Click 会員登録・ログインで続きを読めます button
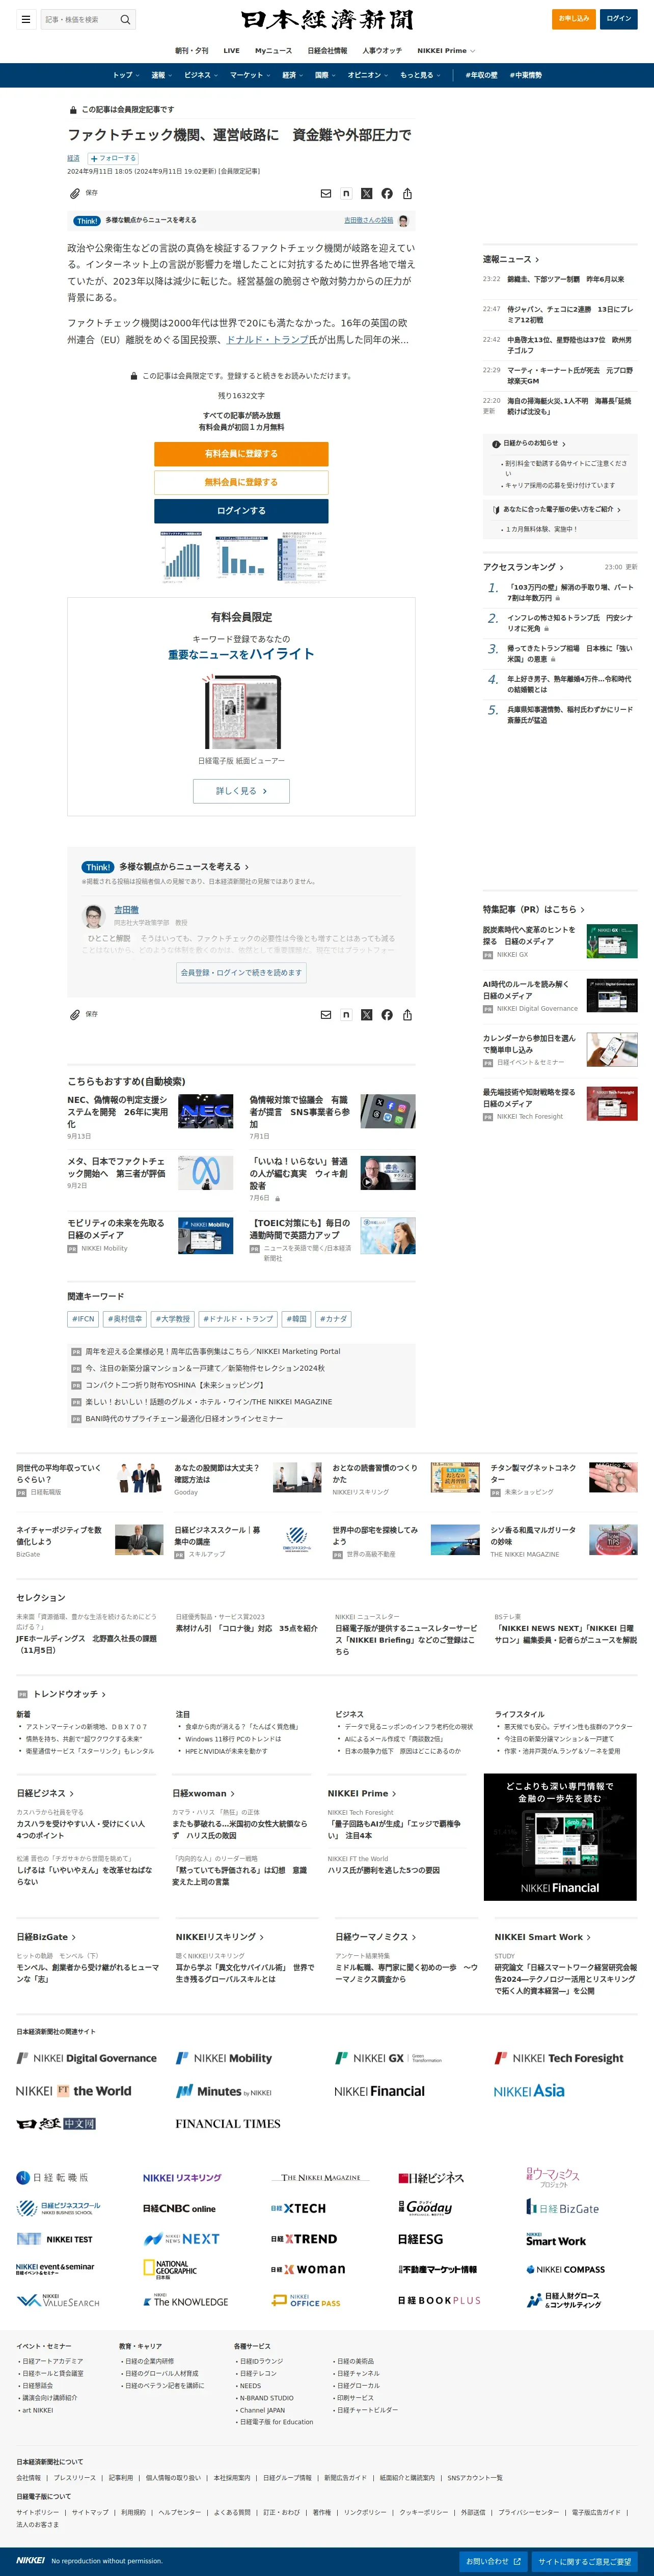The height and width of the screenshot is (2576, 654). pos(241,972)
